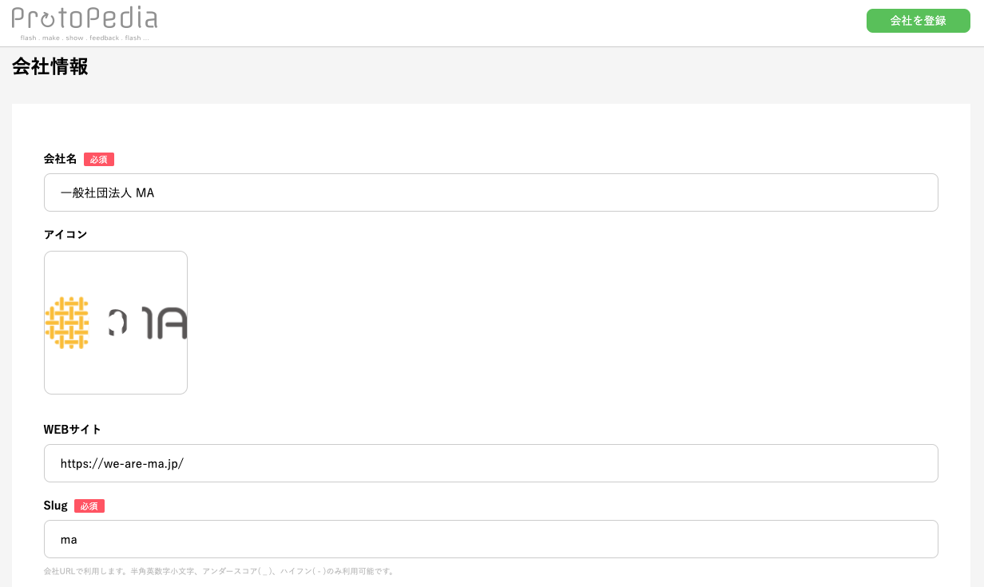Focus the WEBサイト URL field
This screenshot has width=984, height=587.
tap(491, 463)
